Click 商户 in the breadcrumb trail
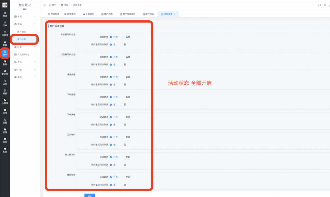Screen dimensions: 330x197 pos(53,5)
